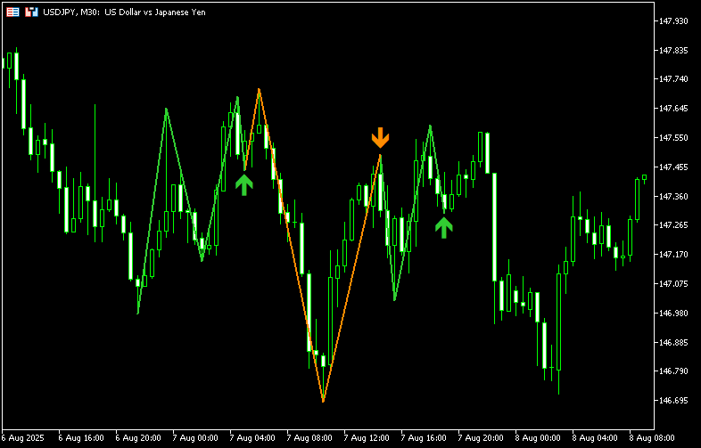
Task: Click the 147.360 scale value
Action: pos(673,197)
